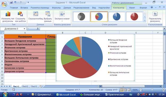Open the Name Box dropdown arrow

pyautogui.click(x=24, y=29)
